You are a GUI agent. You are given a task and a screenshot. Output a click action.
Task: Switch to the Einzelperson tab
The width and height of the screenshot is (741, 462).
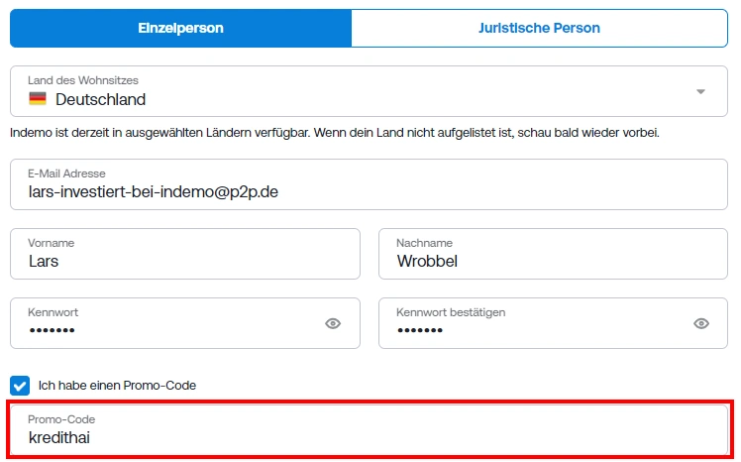(x=180, y=28)
